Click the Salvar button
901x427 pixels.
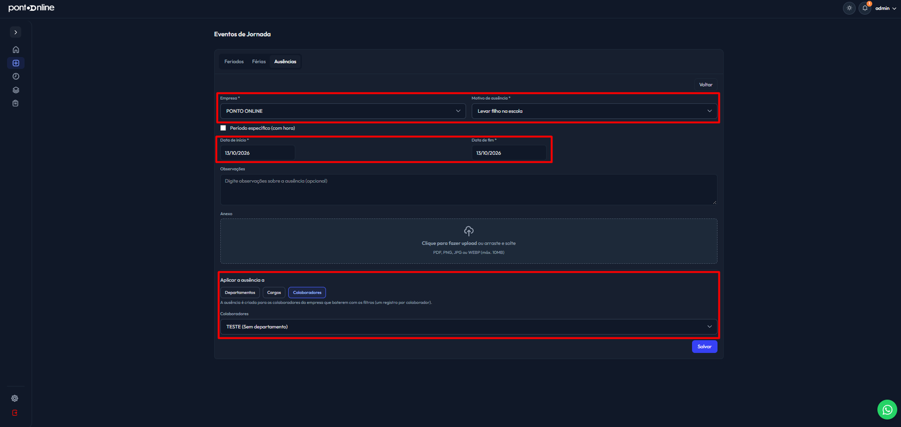(x=704, y=346)
